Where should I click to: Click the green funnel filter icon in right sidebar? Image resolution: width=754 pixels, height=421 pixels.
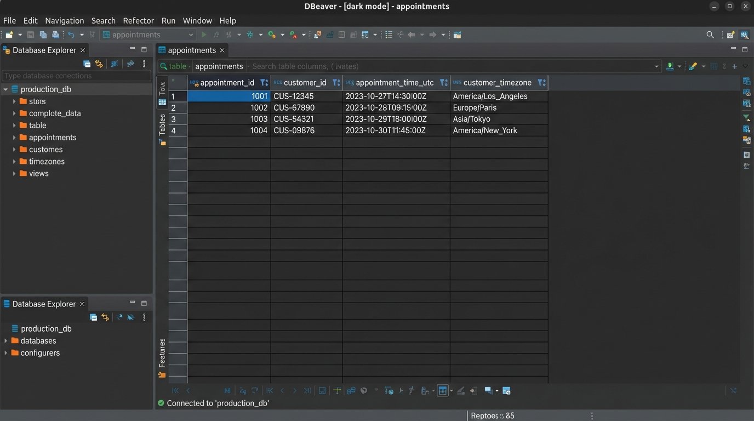tap(746, 117)
